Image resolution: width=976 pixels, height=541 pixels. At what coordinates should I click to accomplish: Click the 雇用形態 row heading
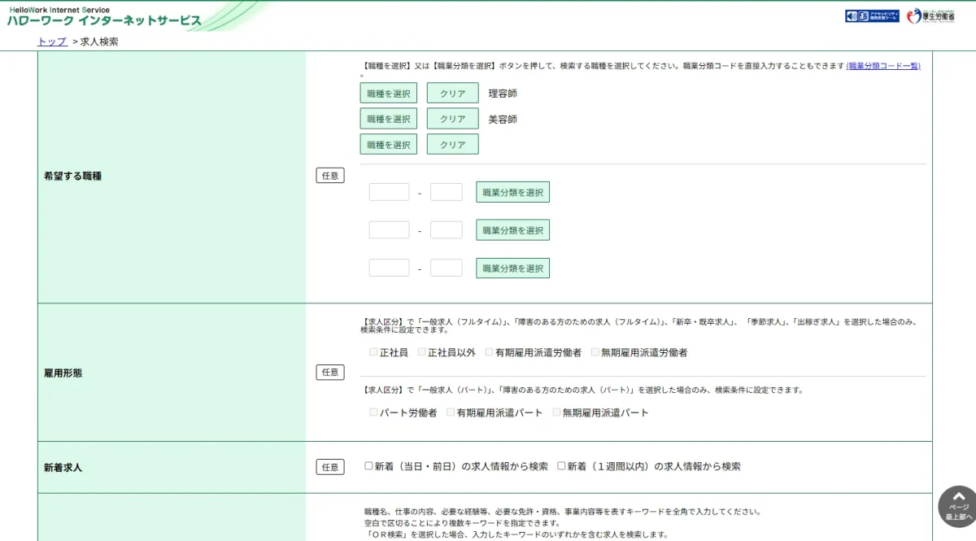click(63, 373)
